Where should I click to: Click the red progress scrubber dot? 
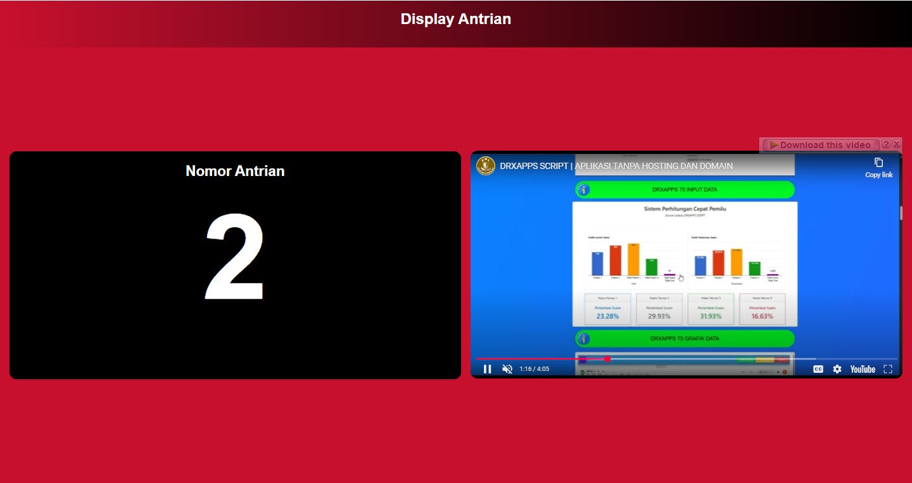(607, 359)
